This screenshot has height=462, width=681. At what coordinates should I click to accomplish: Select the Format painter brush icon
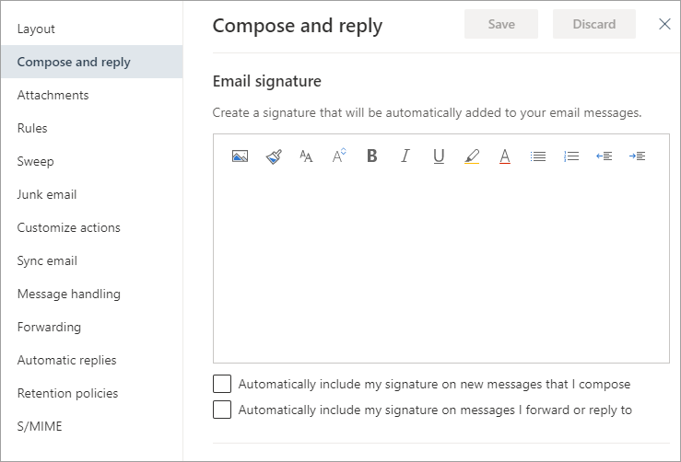click(274, 156)
